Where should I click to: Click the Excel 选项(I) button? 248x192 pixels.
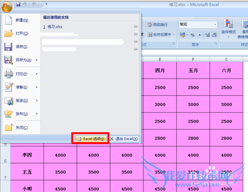click(91, 139)
